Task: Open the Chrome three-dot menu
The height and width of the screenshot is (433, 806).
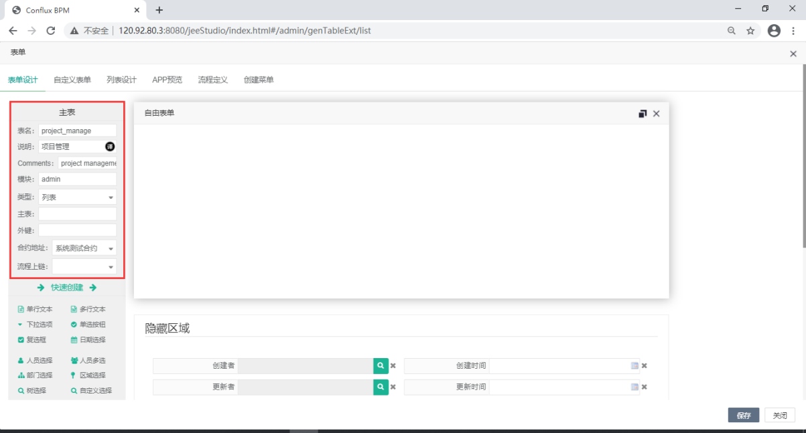Action: [794, 31]
